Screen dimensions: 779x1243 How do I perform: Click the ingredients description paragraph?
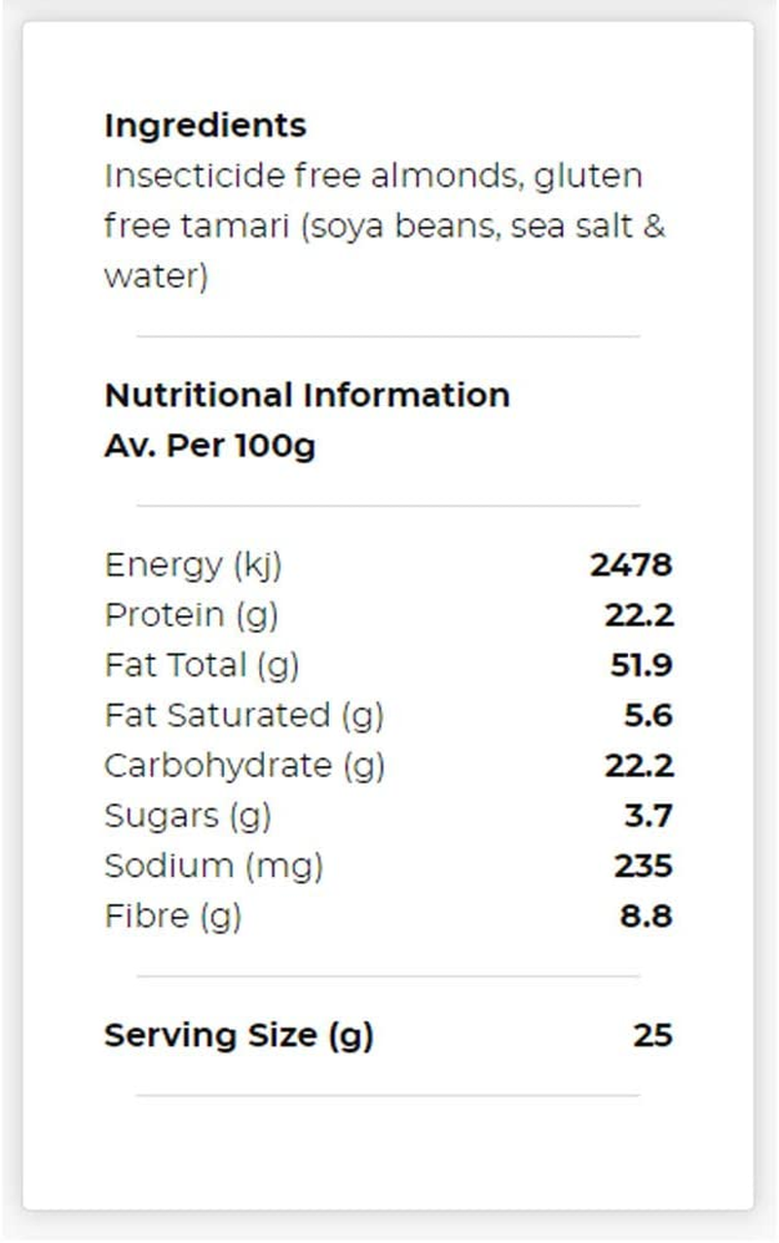(x=384, y=227)
